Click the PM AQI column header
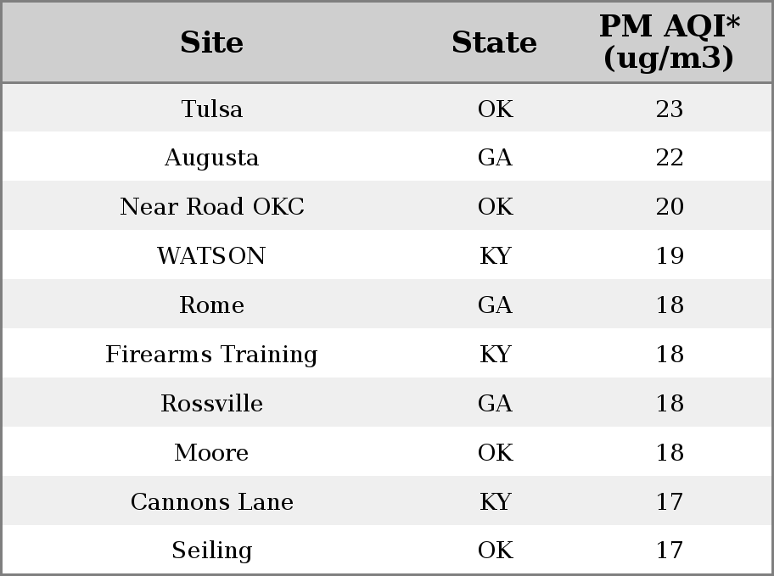 pos(670,42)
